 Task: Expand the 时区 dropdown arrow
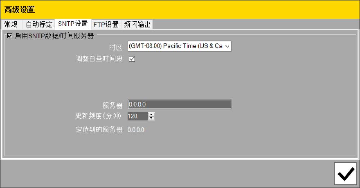[227, 46]
